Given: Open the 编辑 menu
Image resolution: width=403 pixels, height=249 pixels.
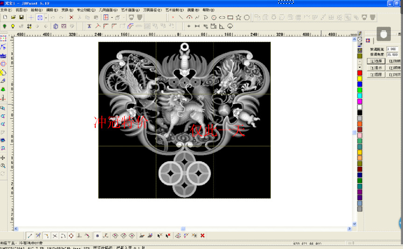Looking at the screenshot, I should pos(52,10).
